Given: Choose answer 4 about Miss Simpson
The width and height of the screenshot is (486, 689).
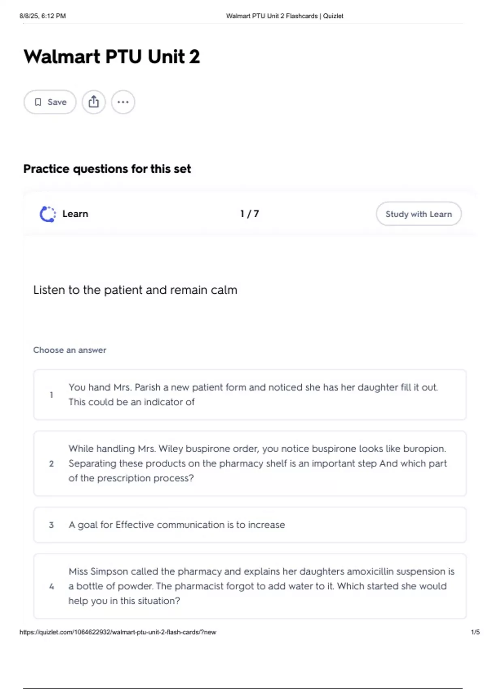Looking at the screenshot, I should point(250,586).
